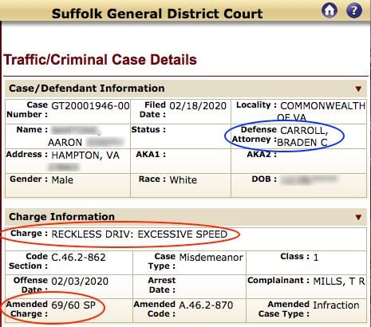Select code section C.46.2-862
The width and height of the screenshot is (371, 327).
pyautogui.click(x=78, y=258)
